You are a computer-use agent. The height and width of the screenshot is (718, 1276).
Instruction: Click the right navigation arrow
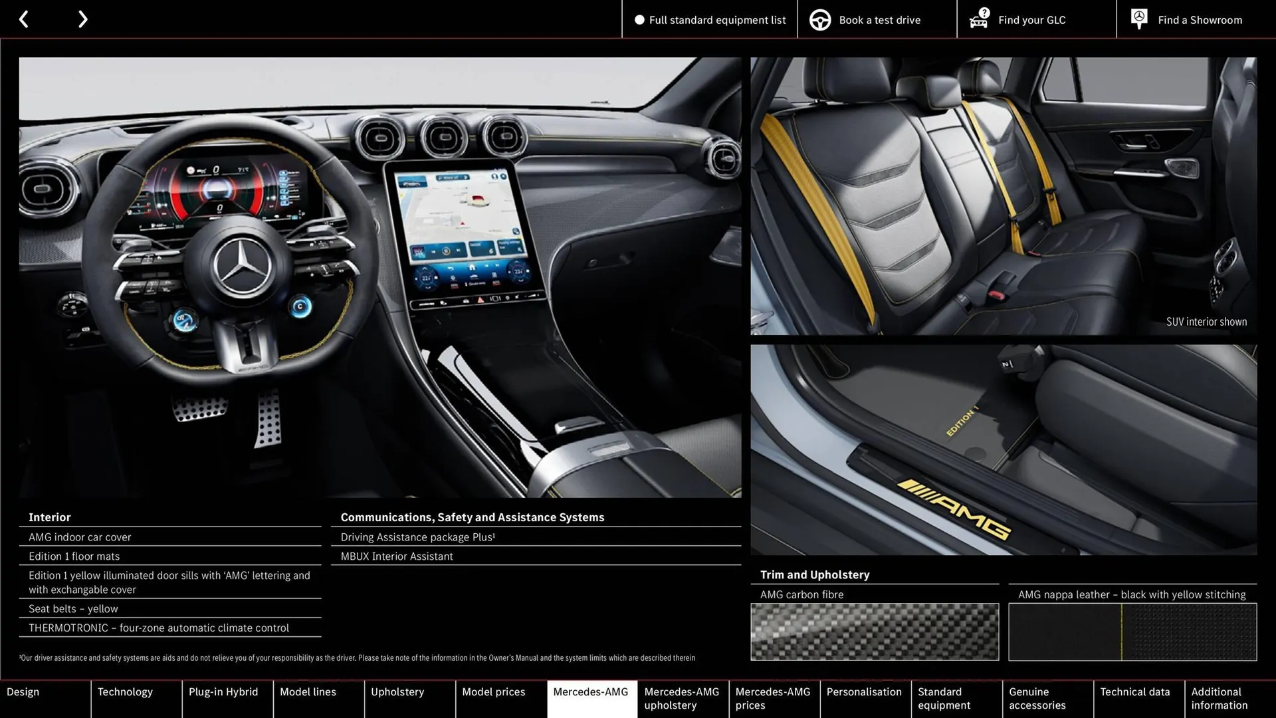pyautogui.click(x=82, y=19)
